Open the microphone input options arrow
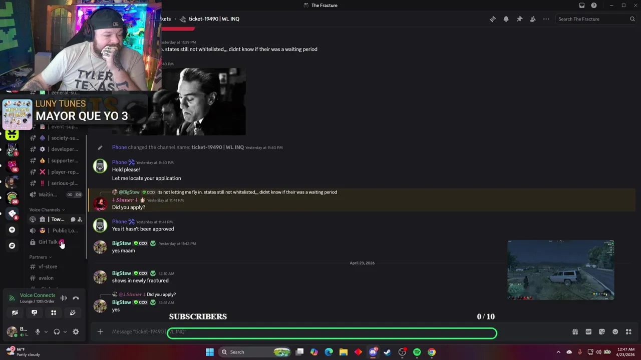The height and width of the screenshot is (360, 641). point(46,331)
